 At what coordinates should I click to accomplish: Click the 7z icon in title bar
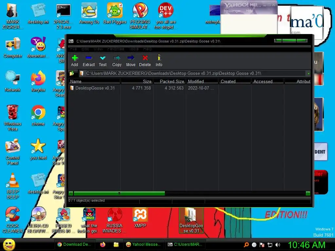71,41
